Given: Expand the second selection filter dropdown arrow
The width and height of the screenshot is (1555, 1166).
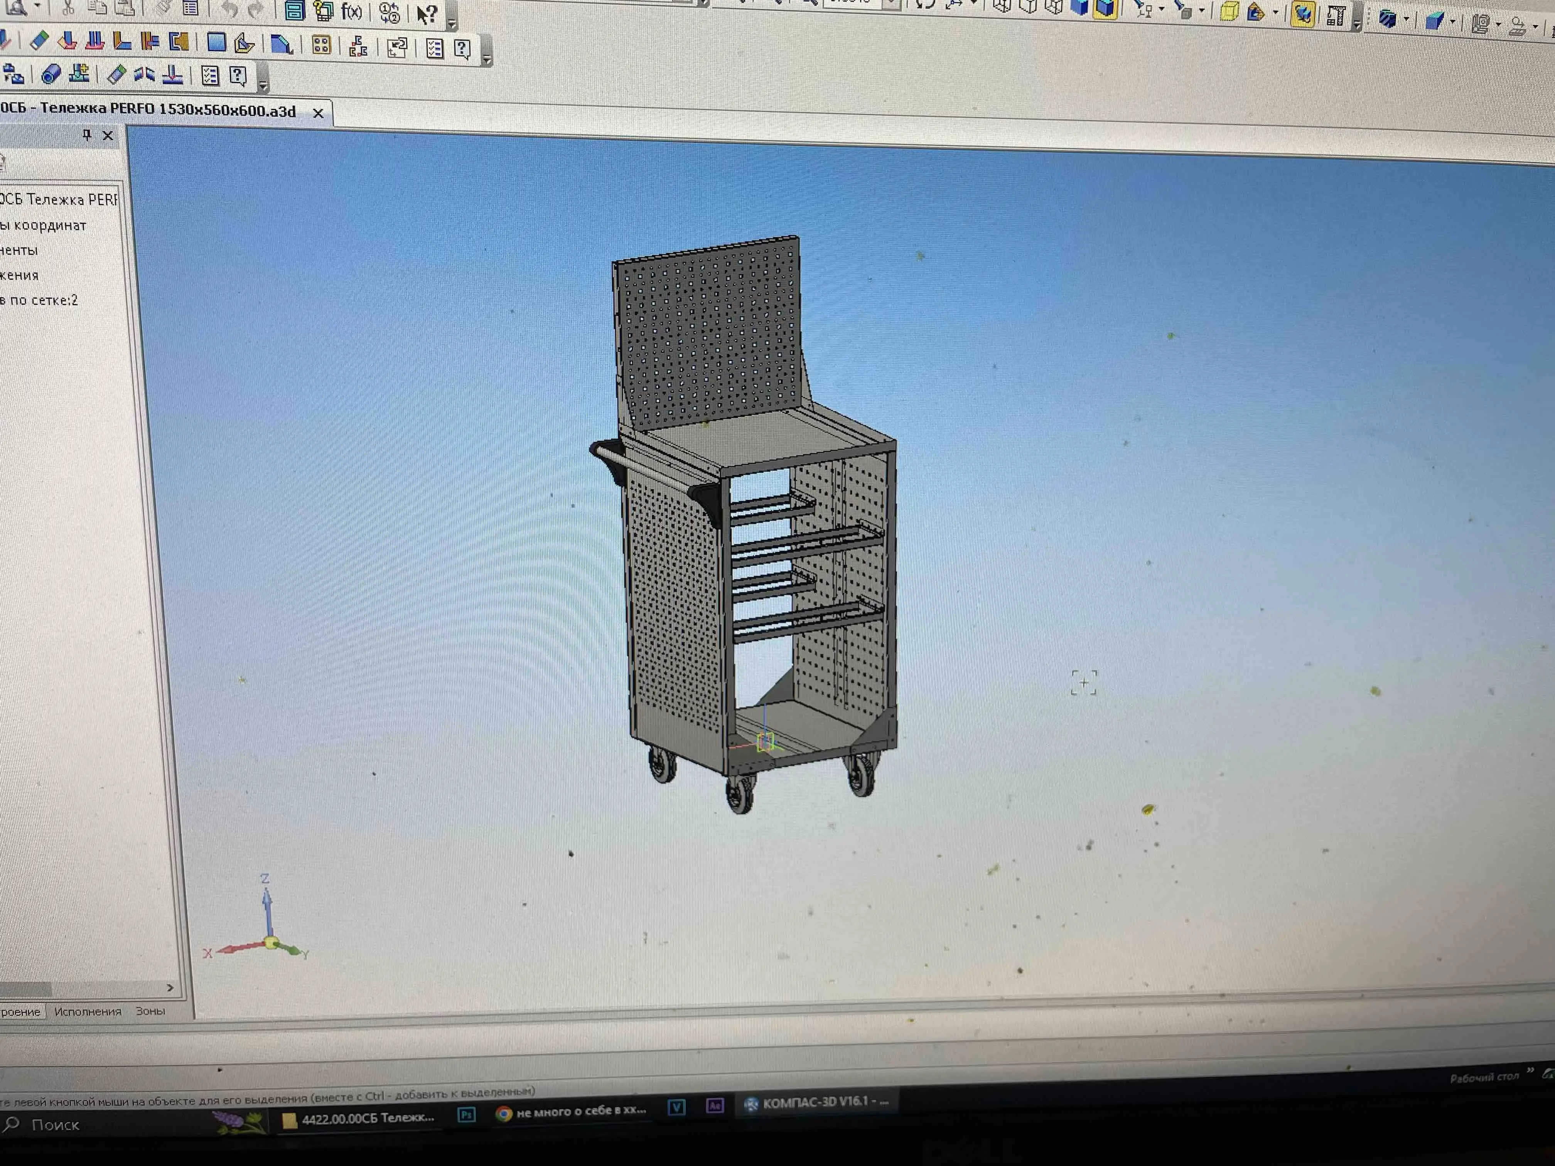Looking at the screenshot, I should [x=1201, y=10].
